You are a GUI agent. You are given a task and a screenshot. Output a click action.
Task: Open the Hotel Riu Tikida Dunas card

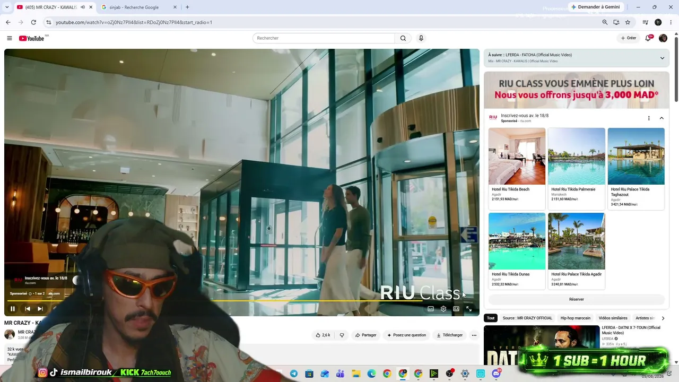point(517,251)
